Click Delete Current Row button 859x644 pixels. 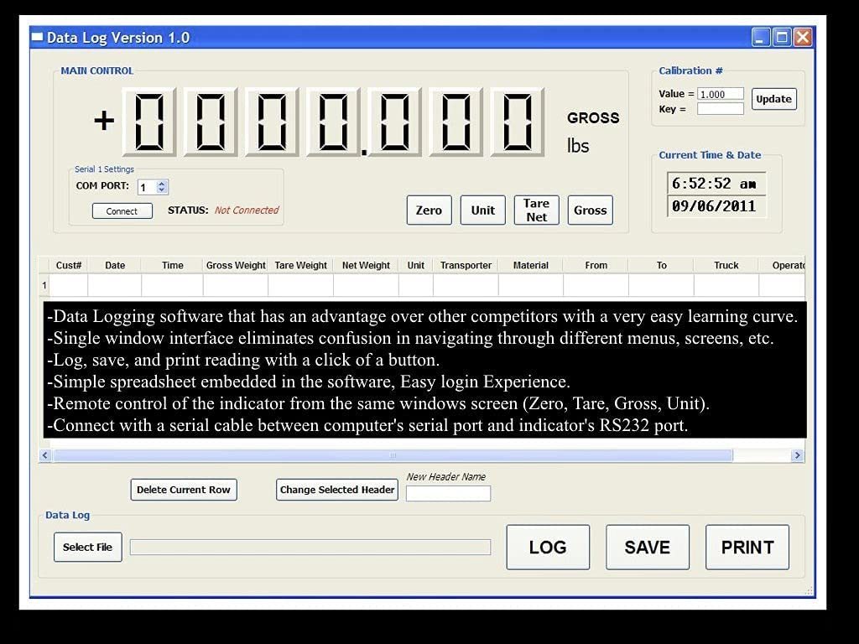[184, 490]
